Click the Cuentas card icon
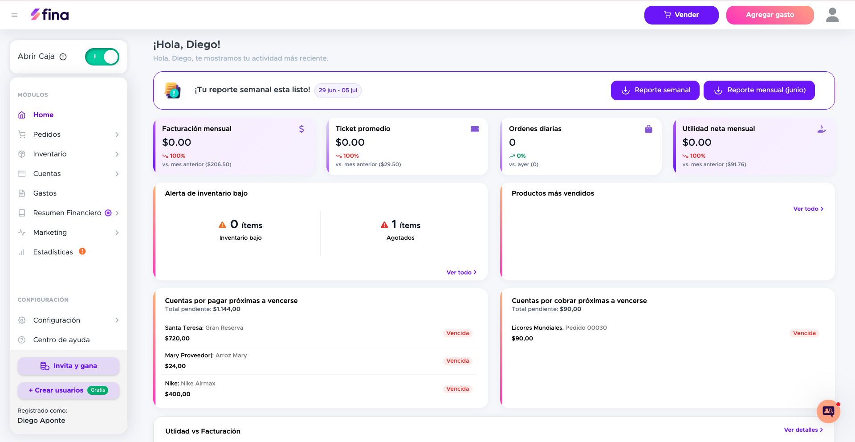The width and height of the screenshot is (855, 442). [22, 174]
